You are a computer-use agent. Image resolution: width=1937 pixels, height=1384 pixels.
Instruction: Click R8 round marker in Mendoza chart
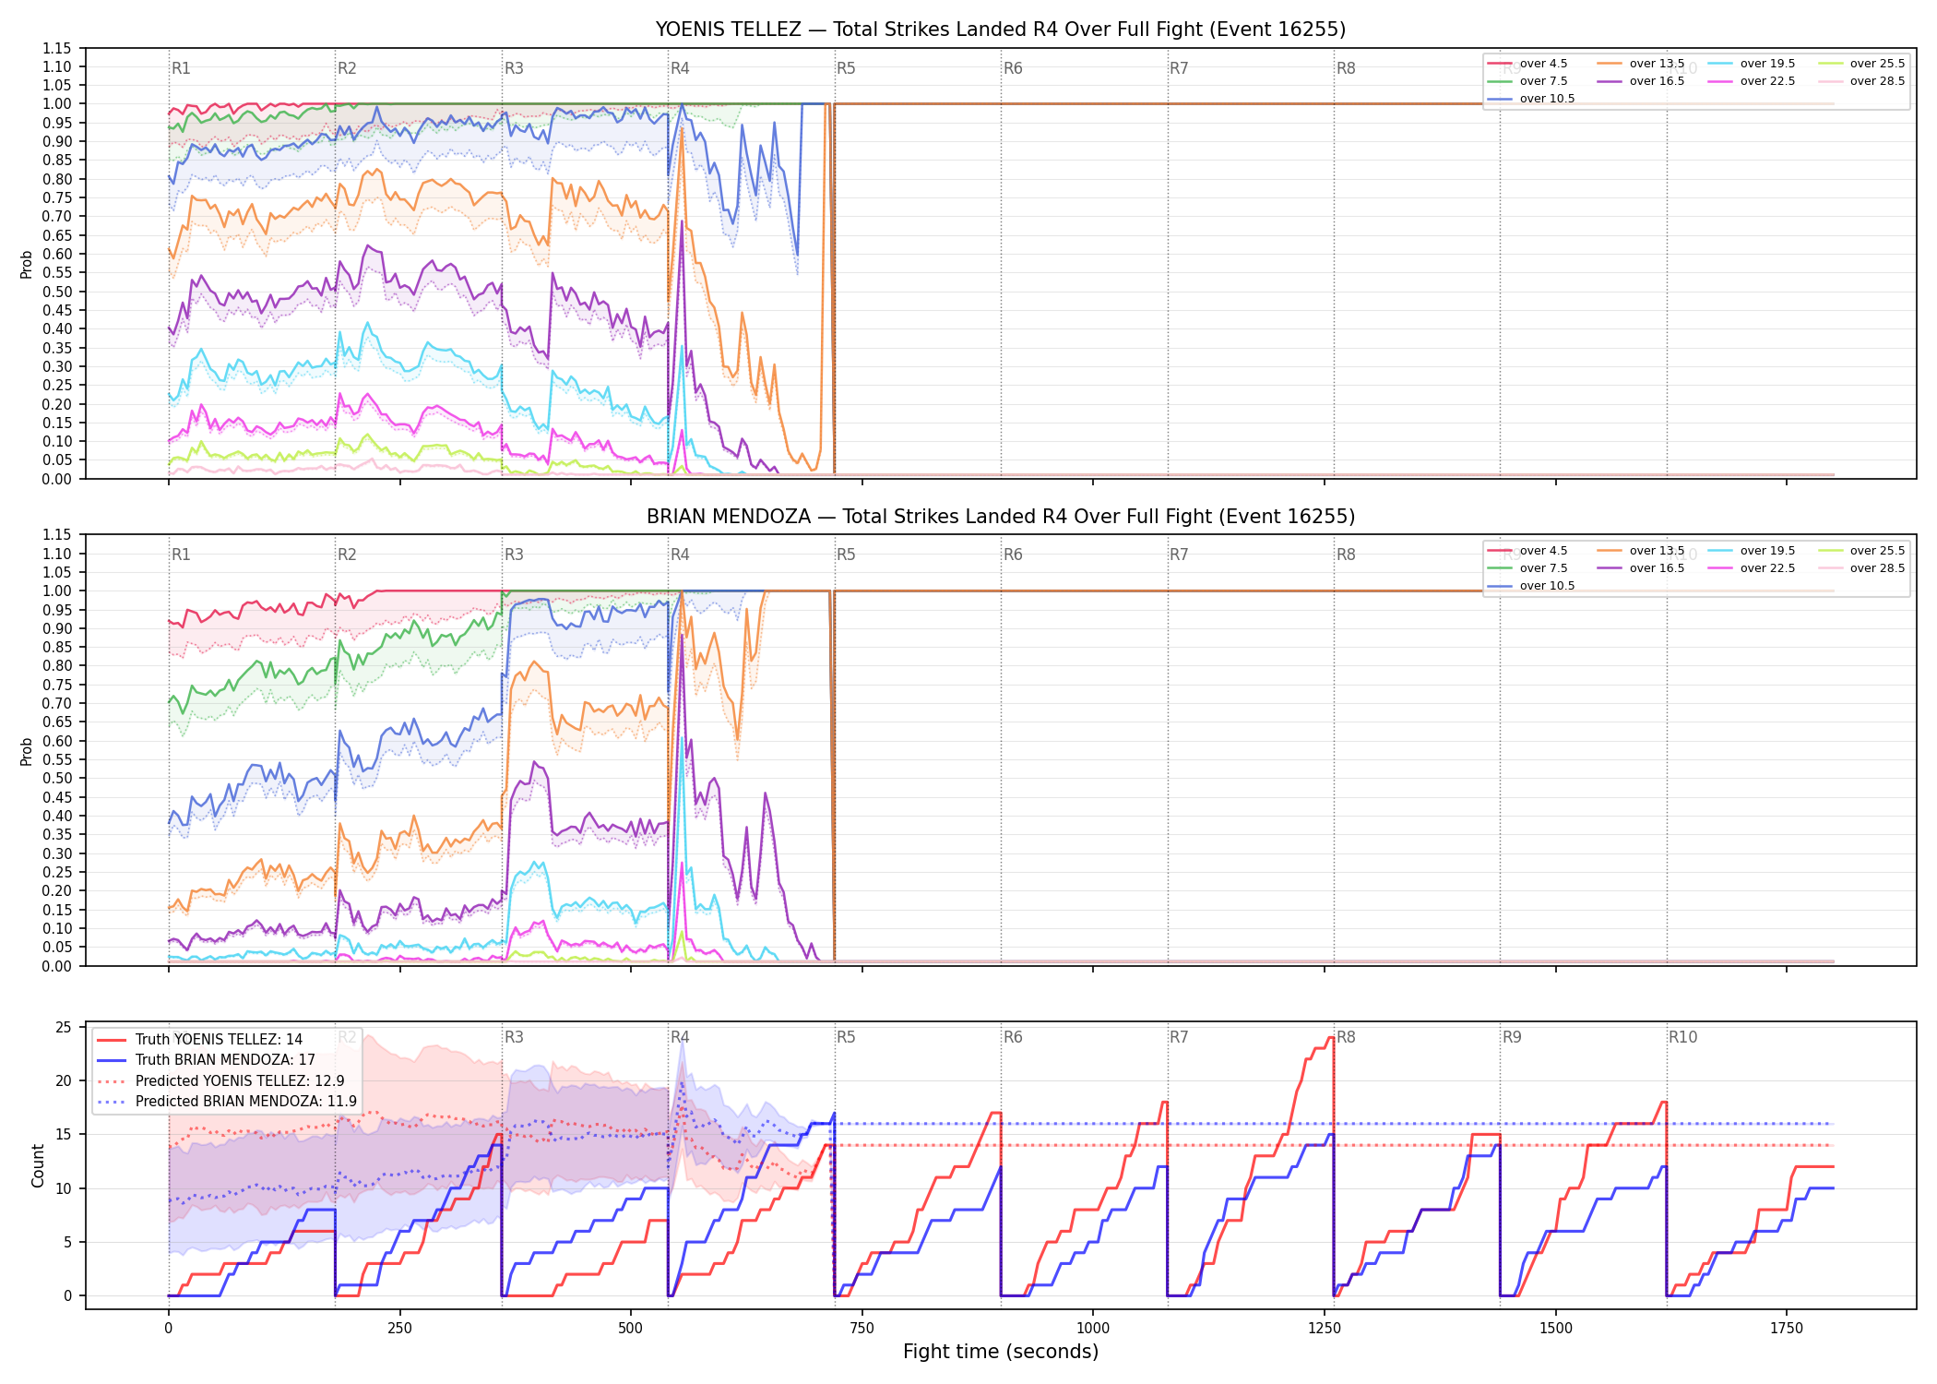pyautogui.click(x=1346, y=555)
